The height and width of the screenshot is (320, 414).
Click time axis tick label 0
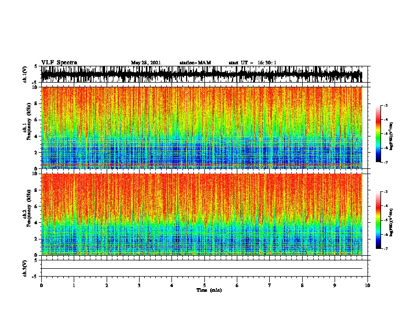41,285
